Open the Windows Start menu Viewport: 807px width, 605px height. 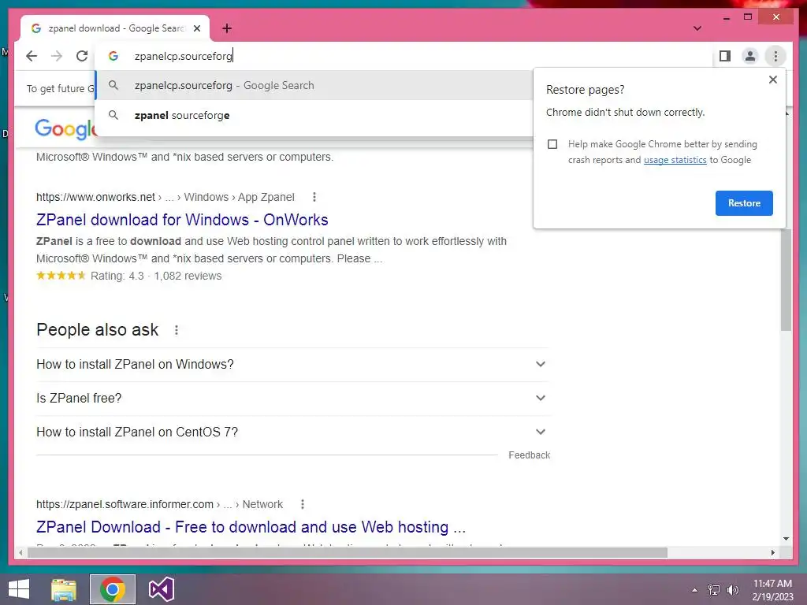point(19,589)
